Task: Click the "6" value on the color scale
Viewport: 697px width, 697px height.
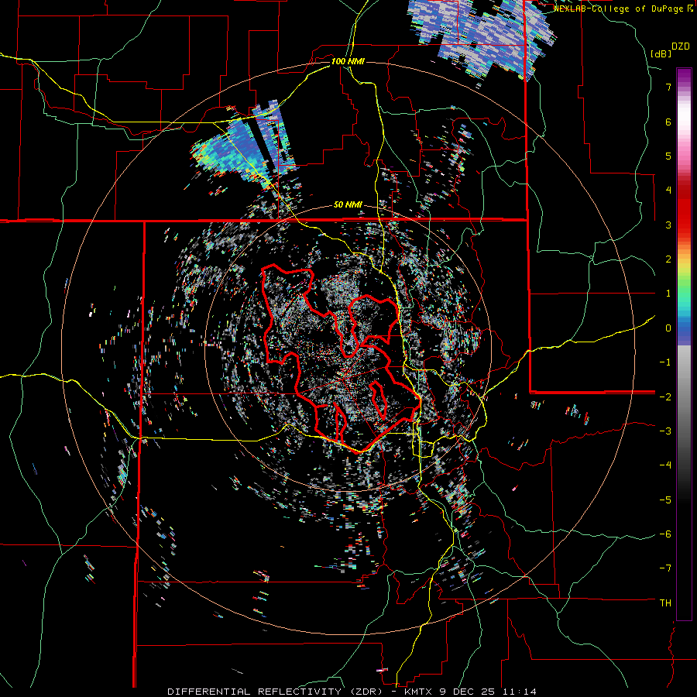Action: (x=668, y=122)
